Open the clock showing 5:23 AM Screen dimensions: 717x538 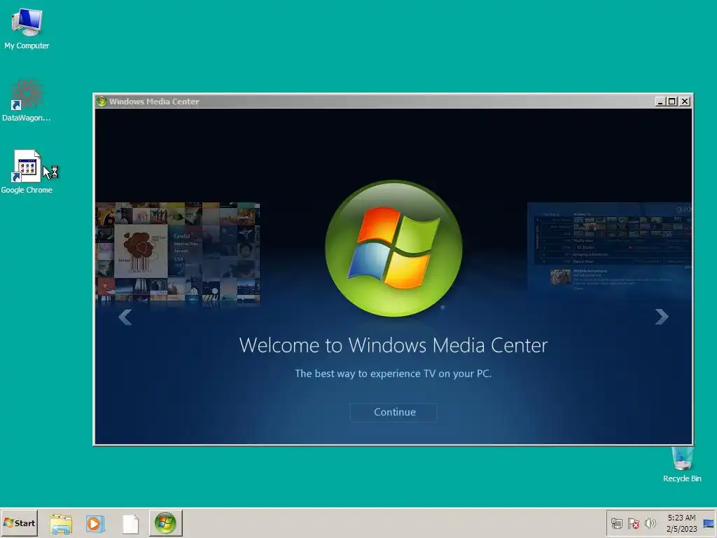(681, 523)
